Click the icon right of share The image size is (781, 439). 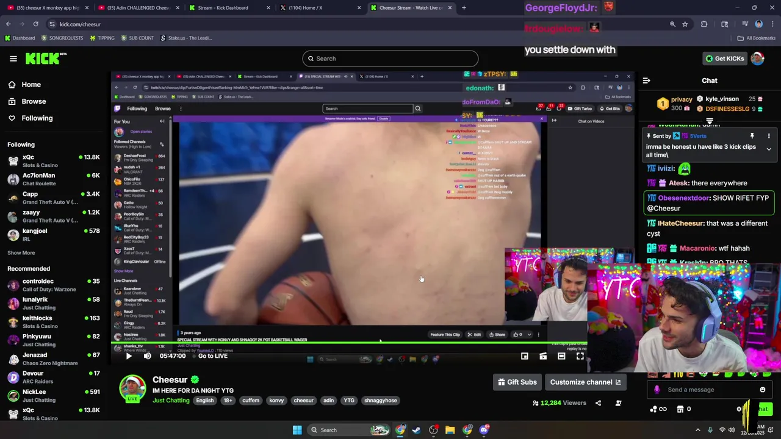618,403
